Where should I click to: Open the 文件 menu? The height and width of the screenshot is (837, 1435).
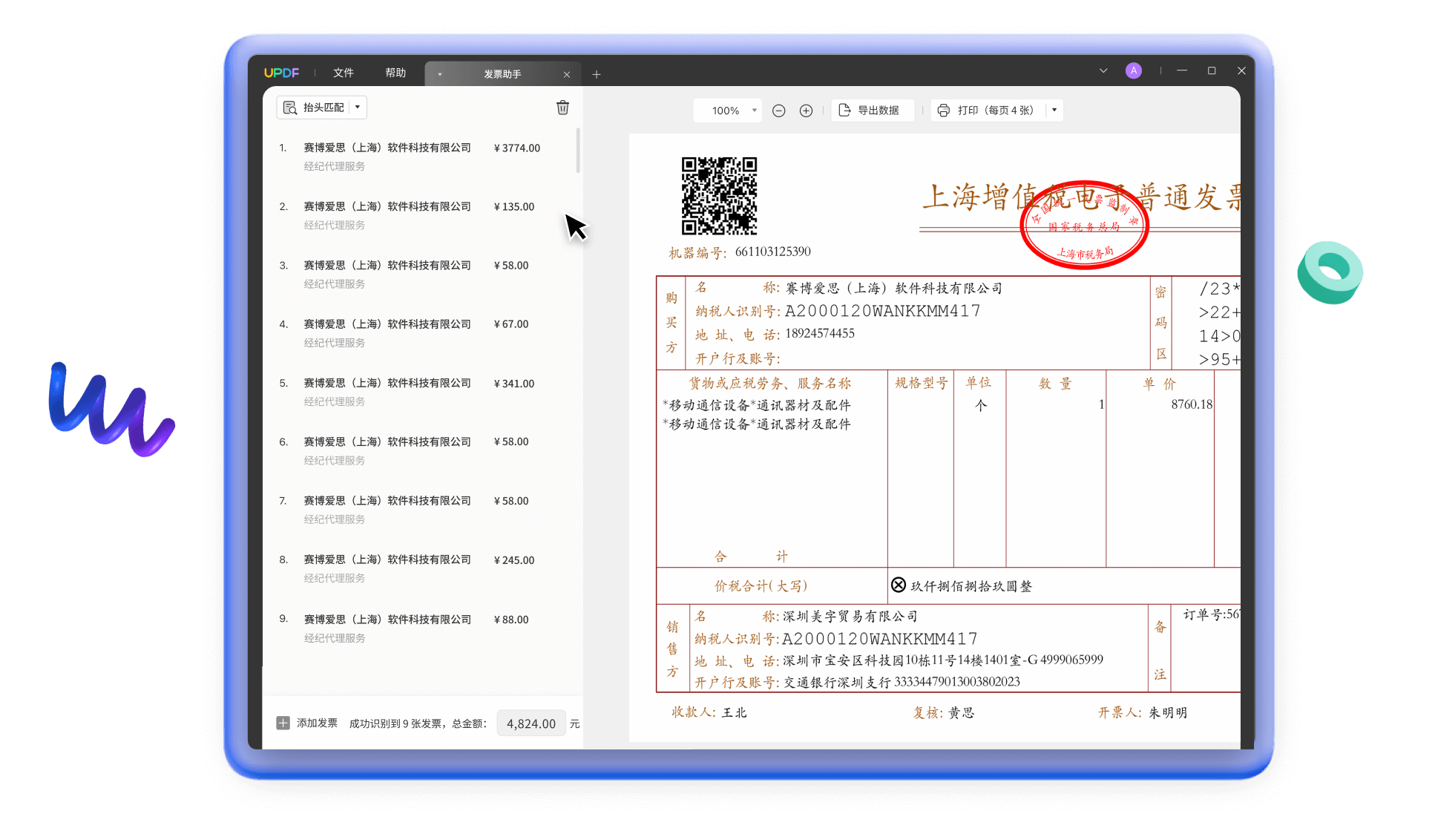click(x=344, y=73)
